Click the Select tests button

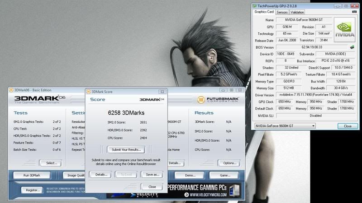click(x=51, y=163)
